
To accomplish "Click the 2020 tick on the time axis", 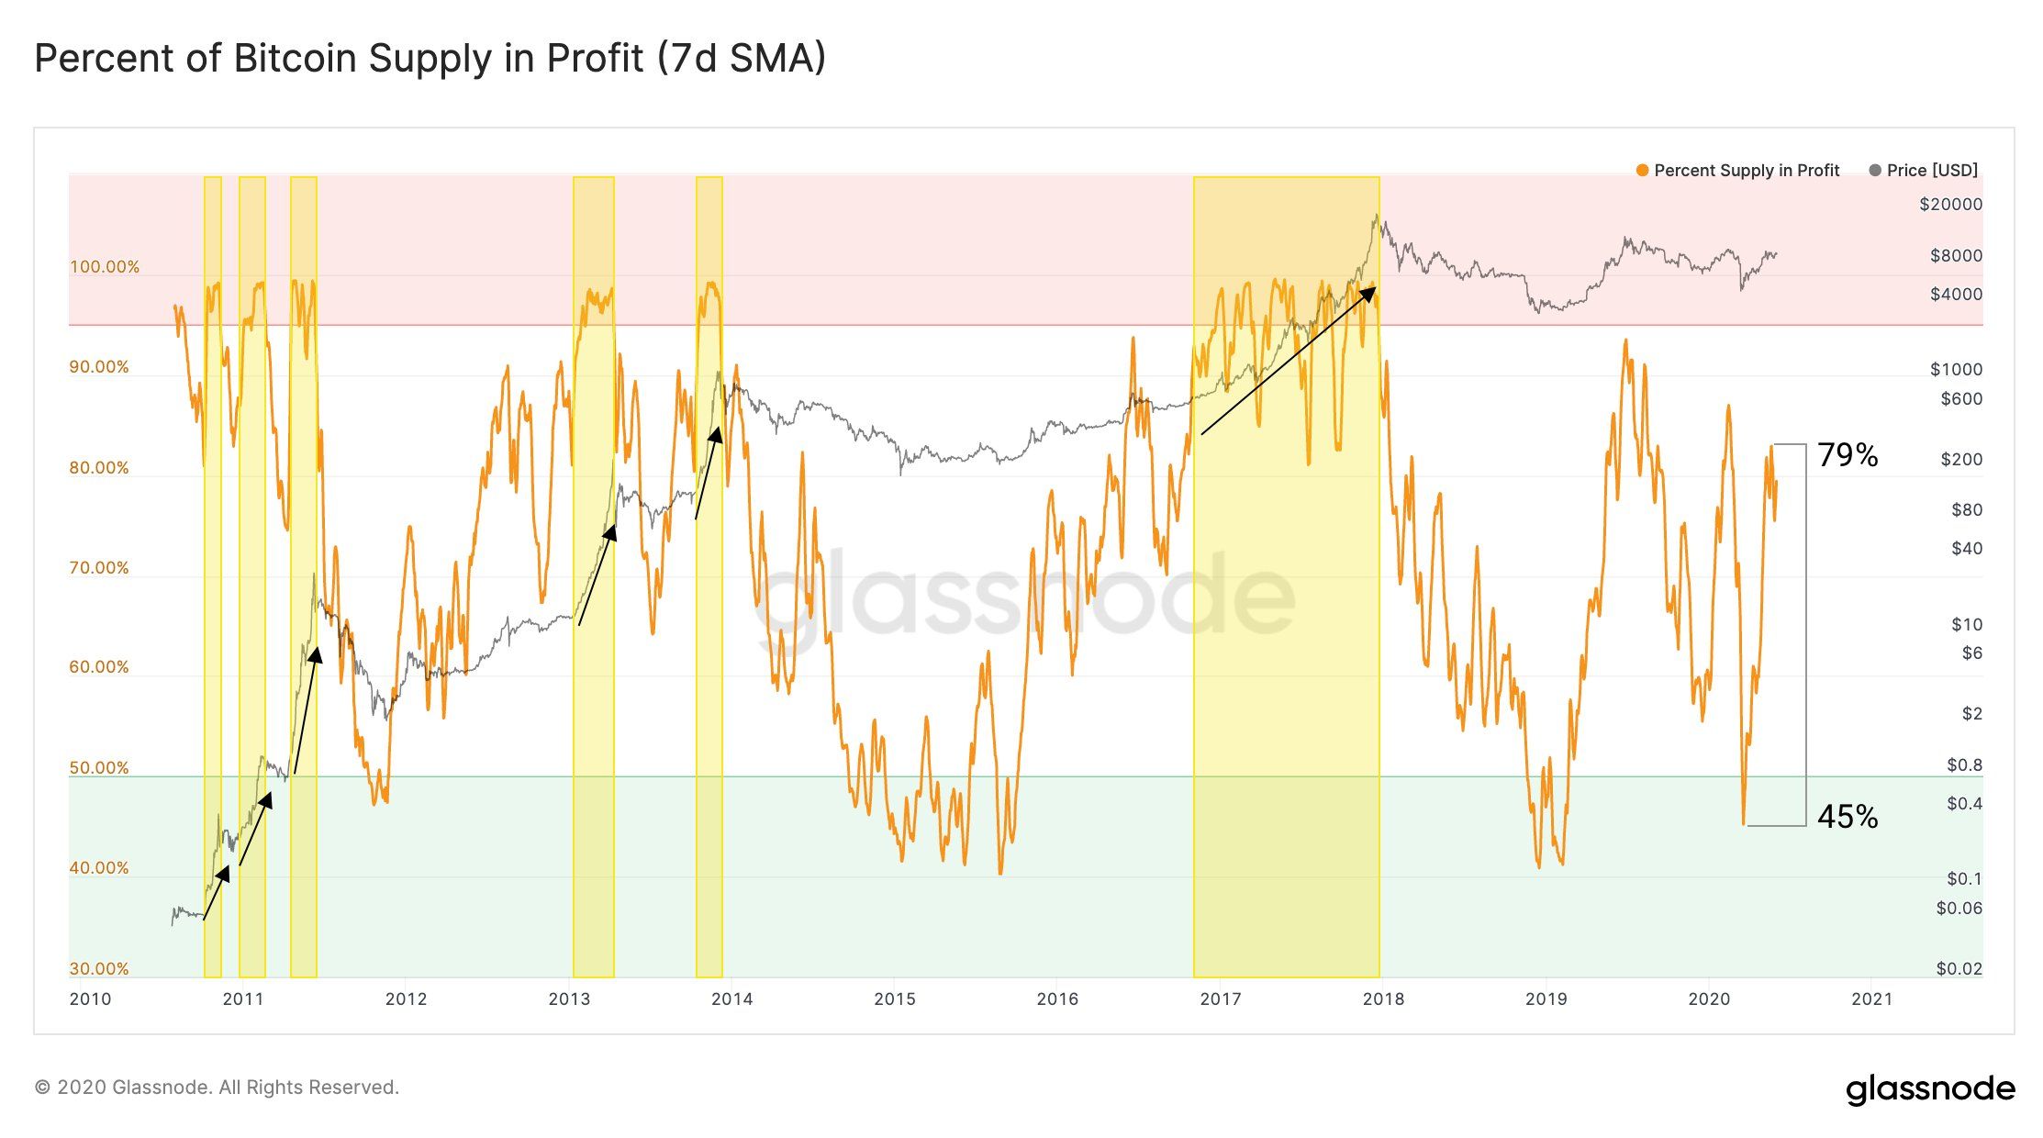I will 1709,999.
